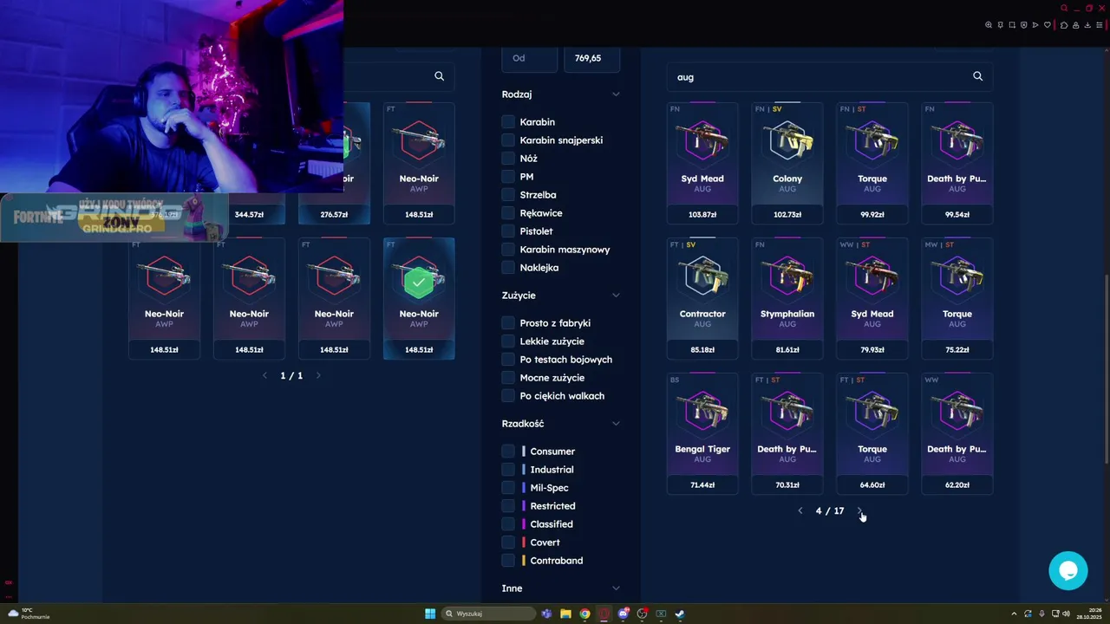The height and width of the screenshot is (624, 1110).
Task: Select the Torque AUG priced 64.60zł
Action: [872, 433]
